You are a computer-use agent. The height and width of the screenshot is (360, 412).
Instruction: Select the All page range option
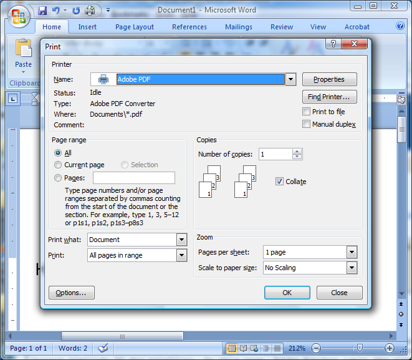(x=58, y=153)
